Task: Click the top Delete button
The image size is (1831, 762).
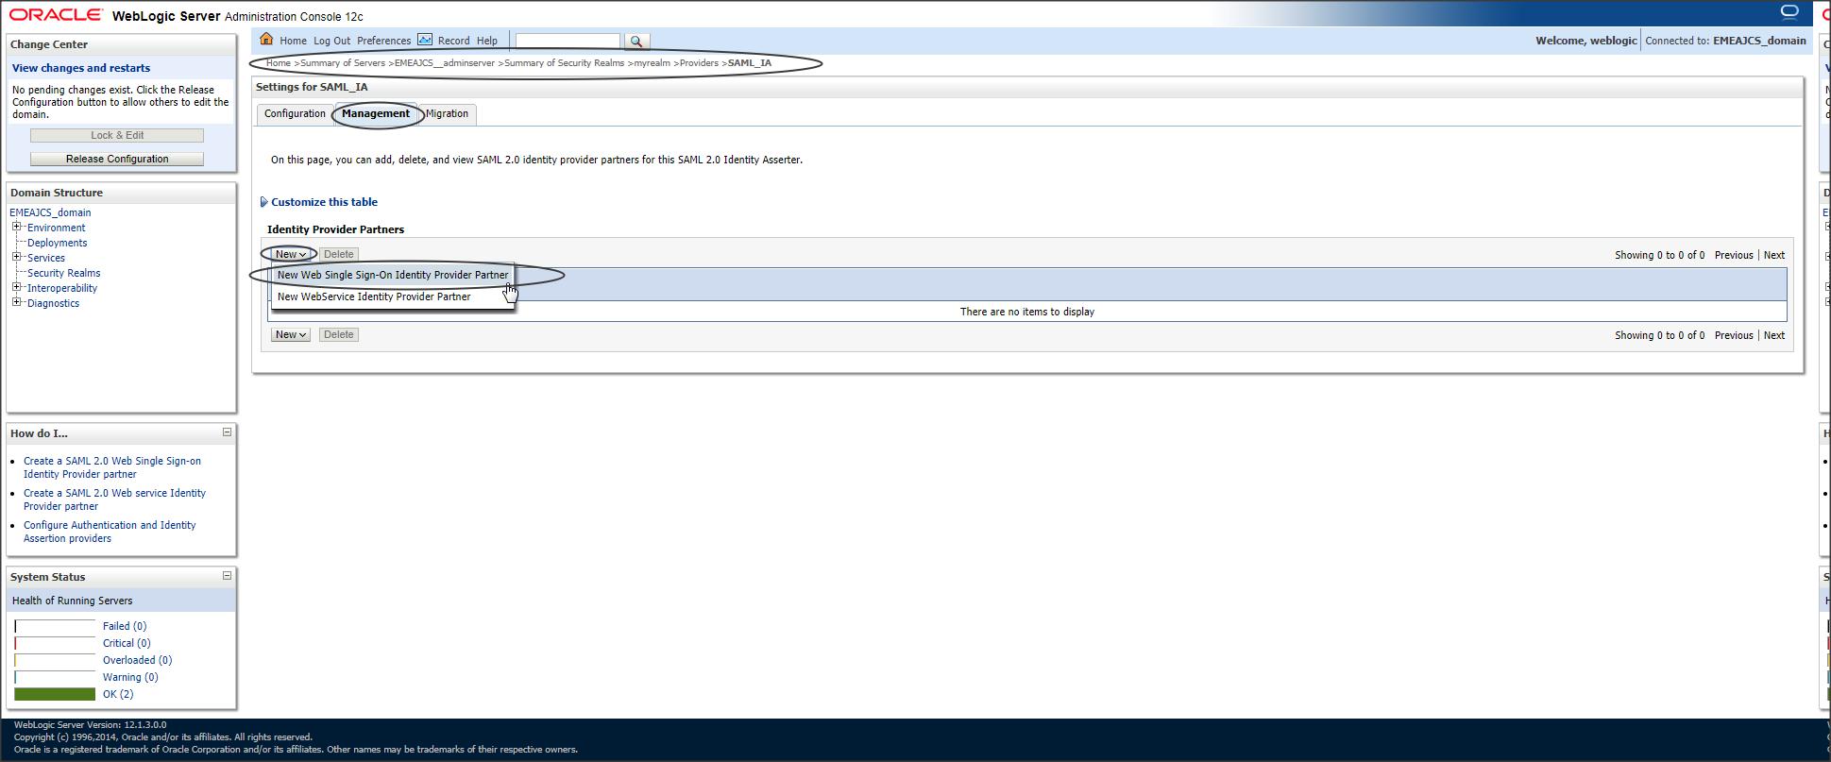Action: pos(338,254)
